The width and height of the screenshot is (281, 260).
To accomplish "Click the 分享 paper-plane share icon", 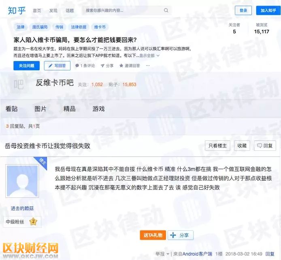I will [x=102, y=66].
